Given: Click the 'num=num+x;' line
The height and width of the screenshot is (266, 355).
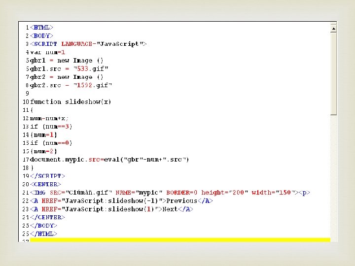Looking at the screenshot, I should tap(49, 118).
